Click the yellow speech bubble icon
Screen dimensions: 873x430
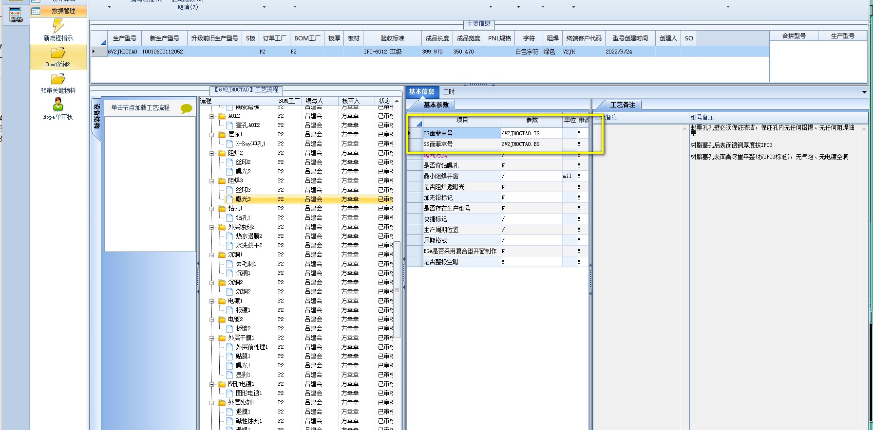pyautogui.click(x=187, y=108)
